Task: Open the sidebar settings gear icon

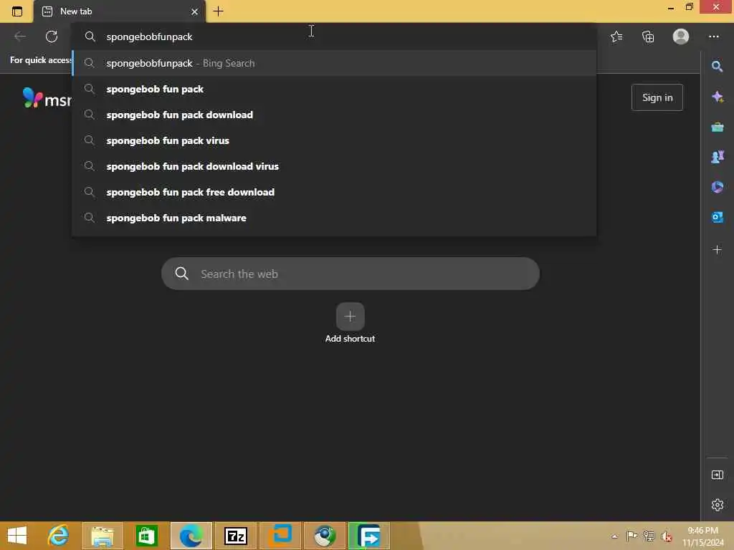Action: 717,505
